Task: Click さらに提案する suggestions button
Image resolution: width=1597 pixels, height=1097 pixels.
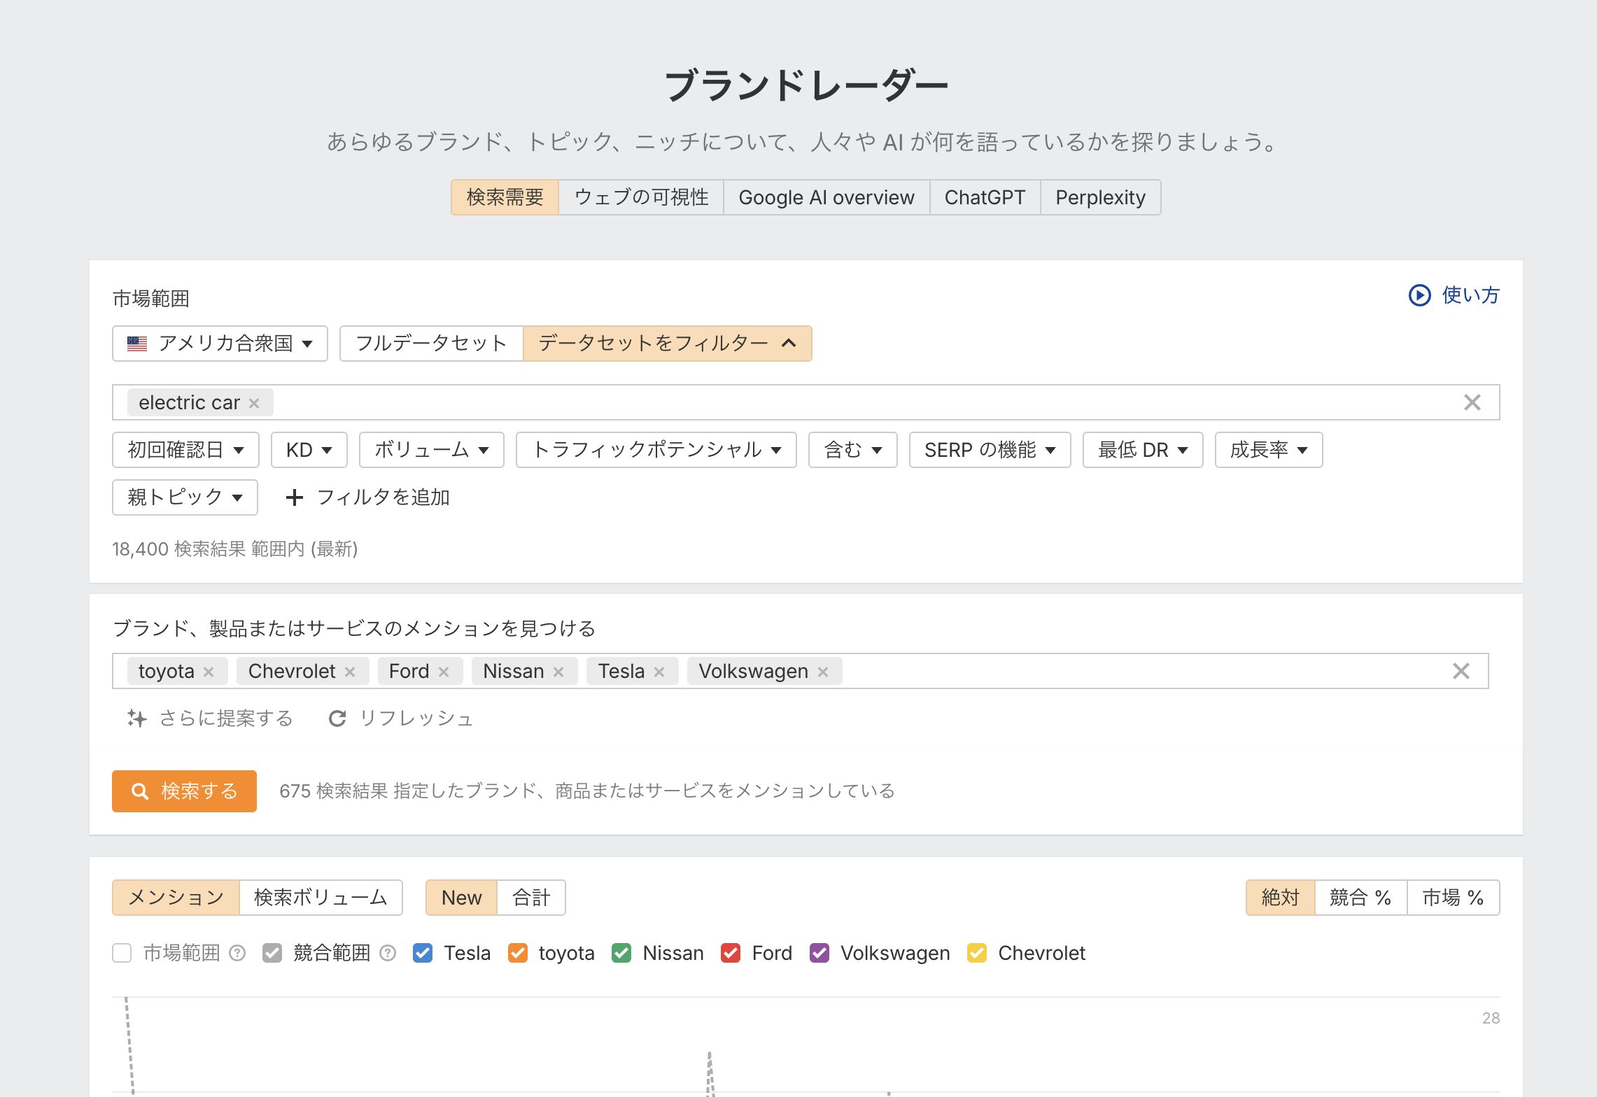Action: click(210, 719)
